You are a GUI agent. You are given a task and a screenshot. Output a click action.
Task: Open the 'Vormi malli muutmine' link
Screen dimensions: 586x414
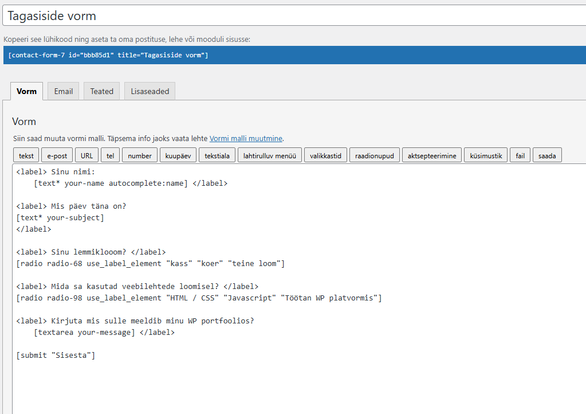click(x=246, y=138)
